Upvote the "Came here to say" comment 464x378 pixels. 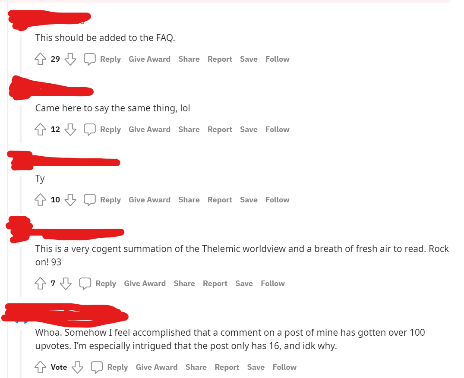(x=40, y=129)
